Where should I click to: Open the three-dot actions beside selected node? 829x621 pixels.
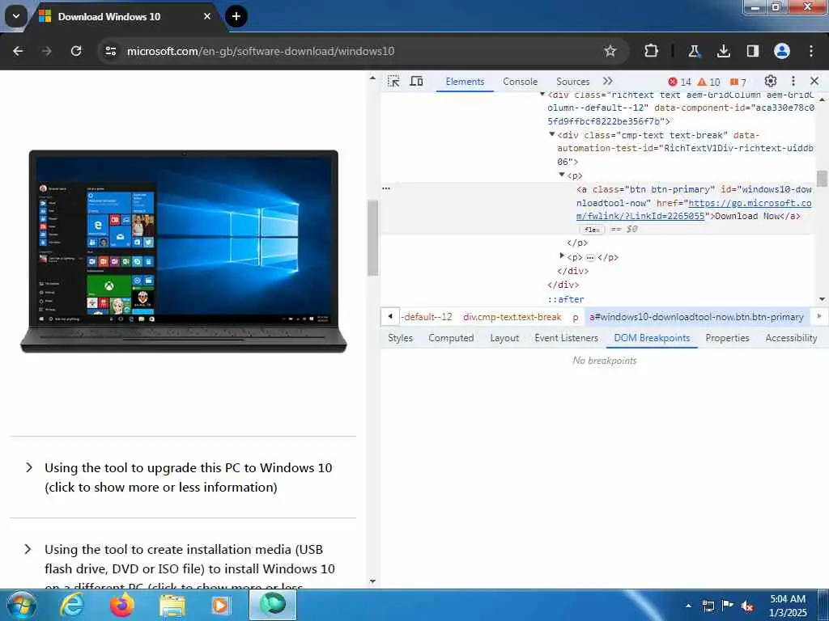coord(386,188)
